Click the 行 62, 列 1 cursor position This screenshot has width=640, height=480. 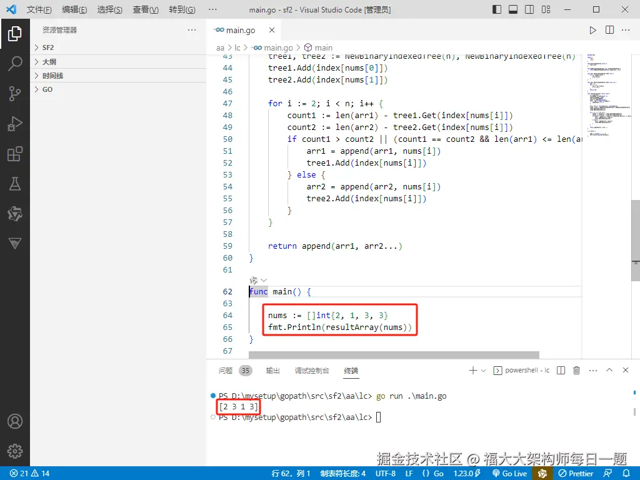(291, 473)
